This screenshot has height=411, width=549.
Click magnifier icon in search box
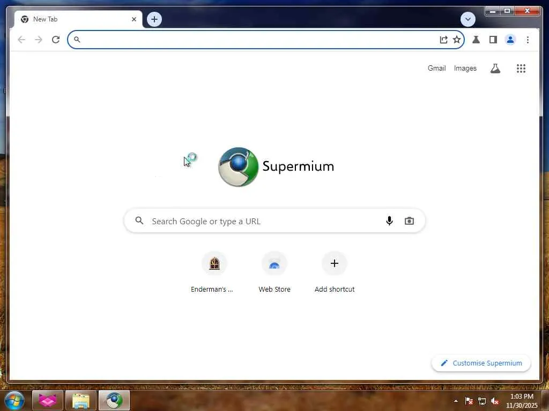[139, 220]
